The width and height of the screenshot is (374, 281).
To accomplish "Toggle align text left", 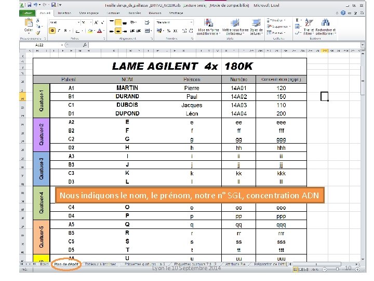I will point(111,31).
